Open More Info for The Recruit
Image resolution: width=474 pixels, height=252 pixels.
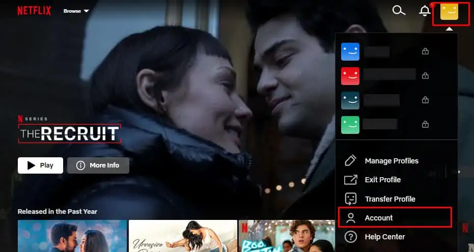pyautogui.click(x=98, y=165)
